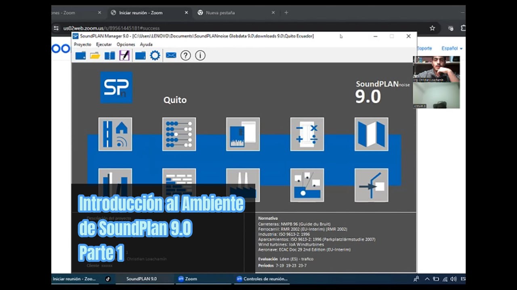Show program info with the circled i icon

[200, 56]
